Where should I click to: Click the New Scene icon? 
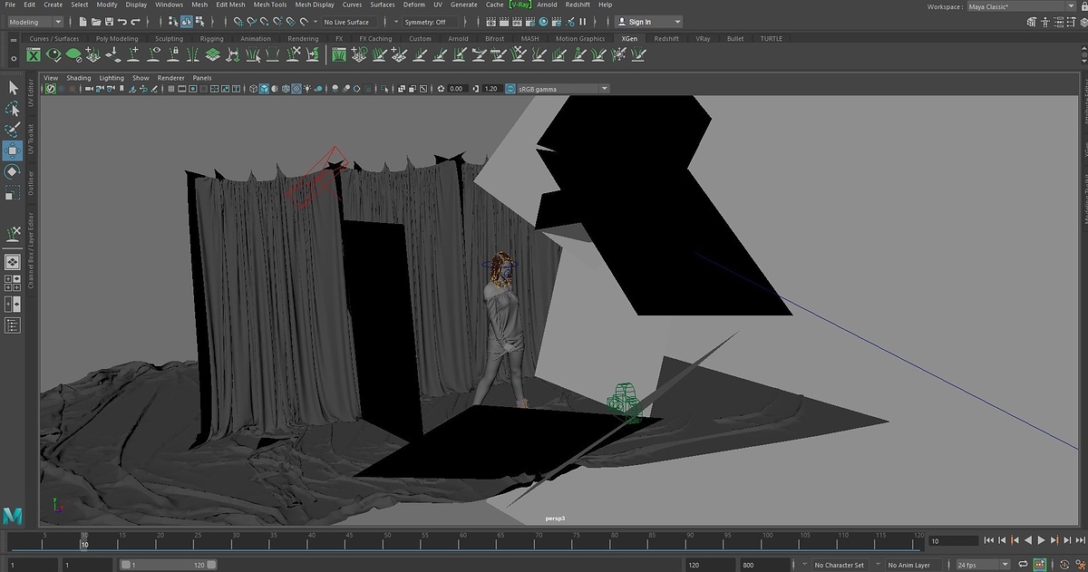click(83, 22)
